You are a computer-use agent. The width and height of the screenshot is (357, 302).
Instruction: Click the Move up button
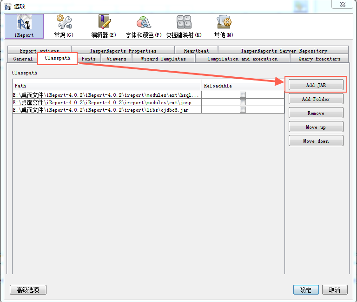[x=316, y=127]
